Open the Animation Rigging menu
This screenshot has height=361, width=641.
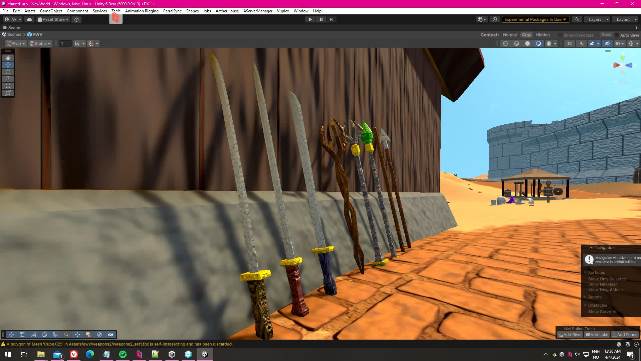[x=142, y=11]
